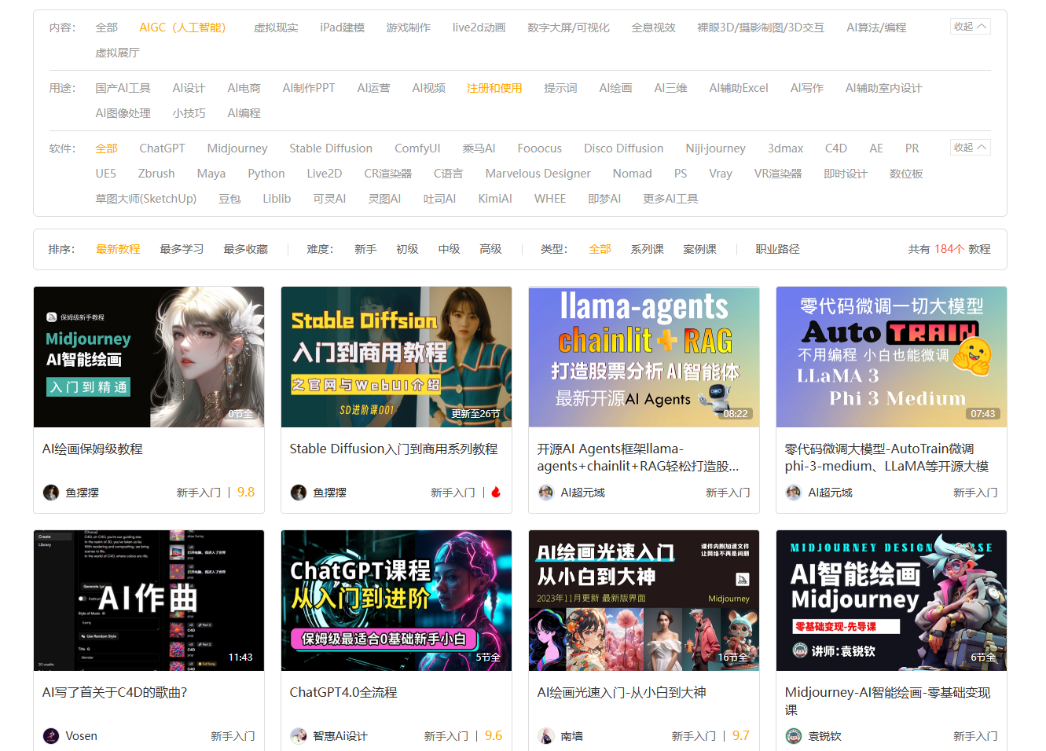The image size is (1046, 751).
Task: Click rating 9.8 on AI绘画保姆级教程
Action: [246, 492]
